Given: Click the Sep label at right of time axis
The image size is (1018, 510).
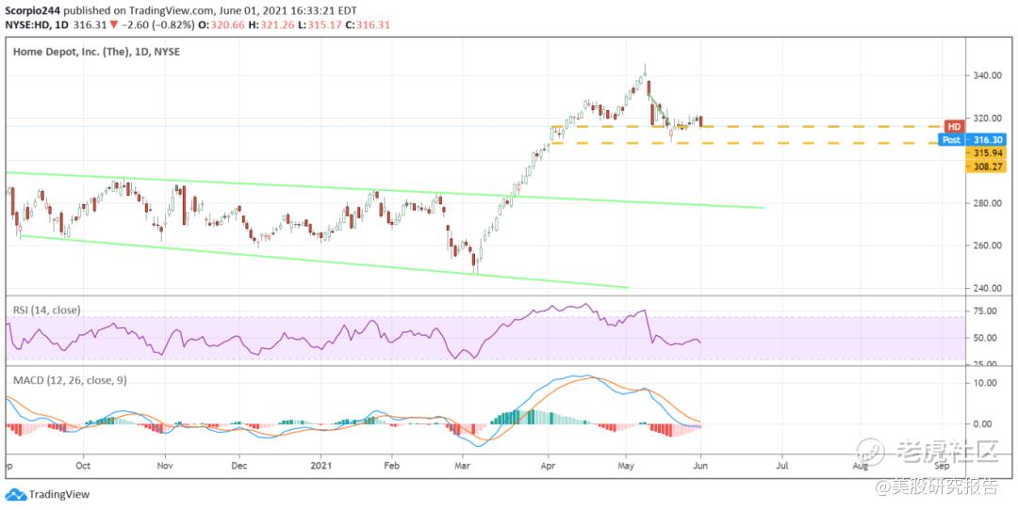Looking at the screenshot, I should 942,465.
